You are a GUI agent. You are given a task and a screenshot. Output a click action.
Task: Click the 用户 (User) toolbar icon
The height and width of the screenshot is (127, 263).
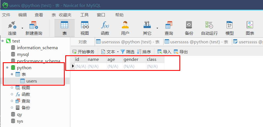coord(125,28)
